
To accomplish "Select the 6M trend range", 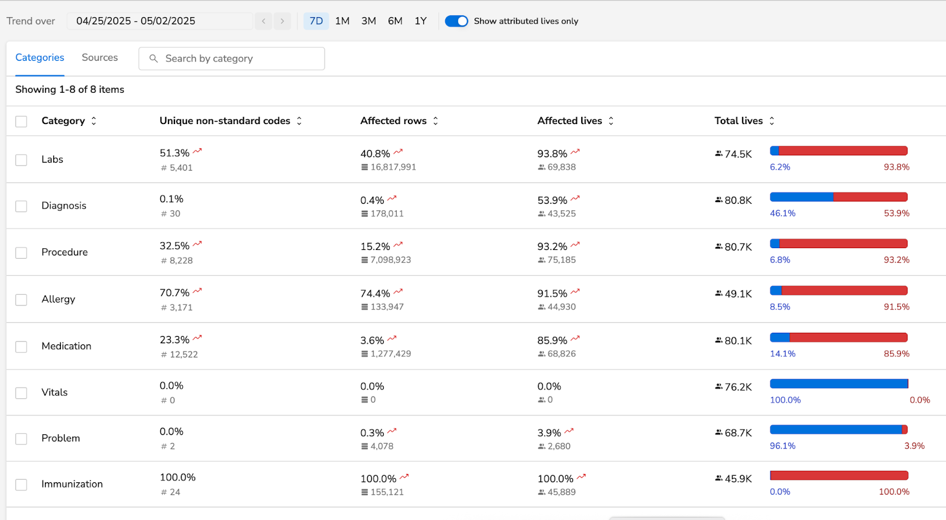I will (395, 21).
